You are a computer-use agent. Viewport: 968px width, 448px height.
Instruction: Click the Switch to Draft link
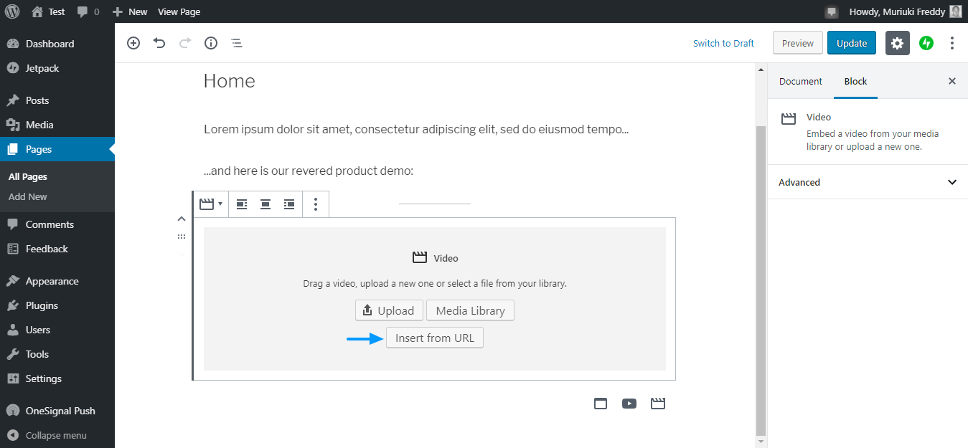click(x=723, y=44)
